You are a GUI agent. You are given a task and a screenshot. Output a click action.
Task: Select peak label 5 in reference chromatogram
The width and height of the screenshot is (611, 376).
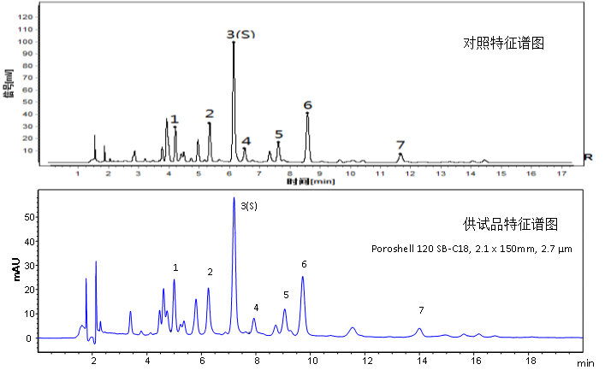[x=279, y=134]
